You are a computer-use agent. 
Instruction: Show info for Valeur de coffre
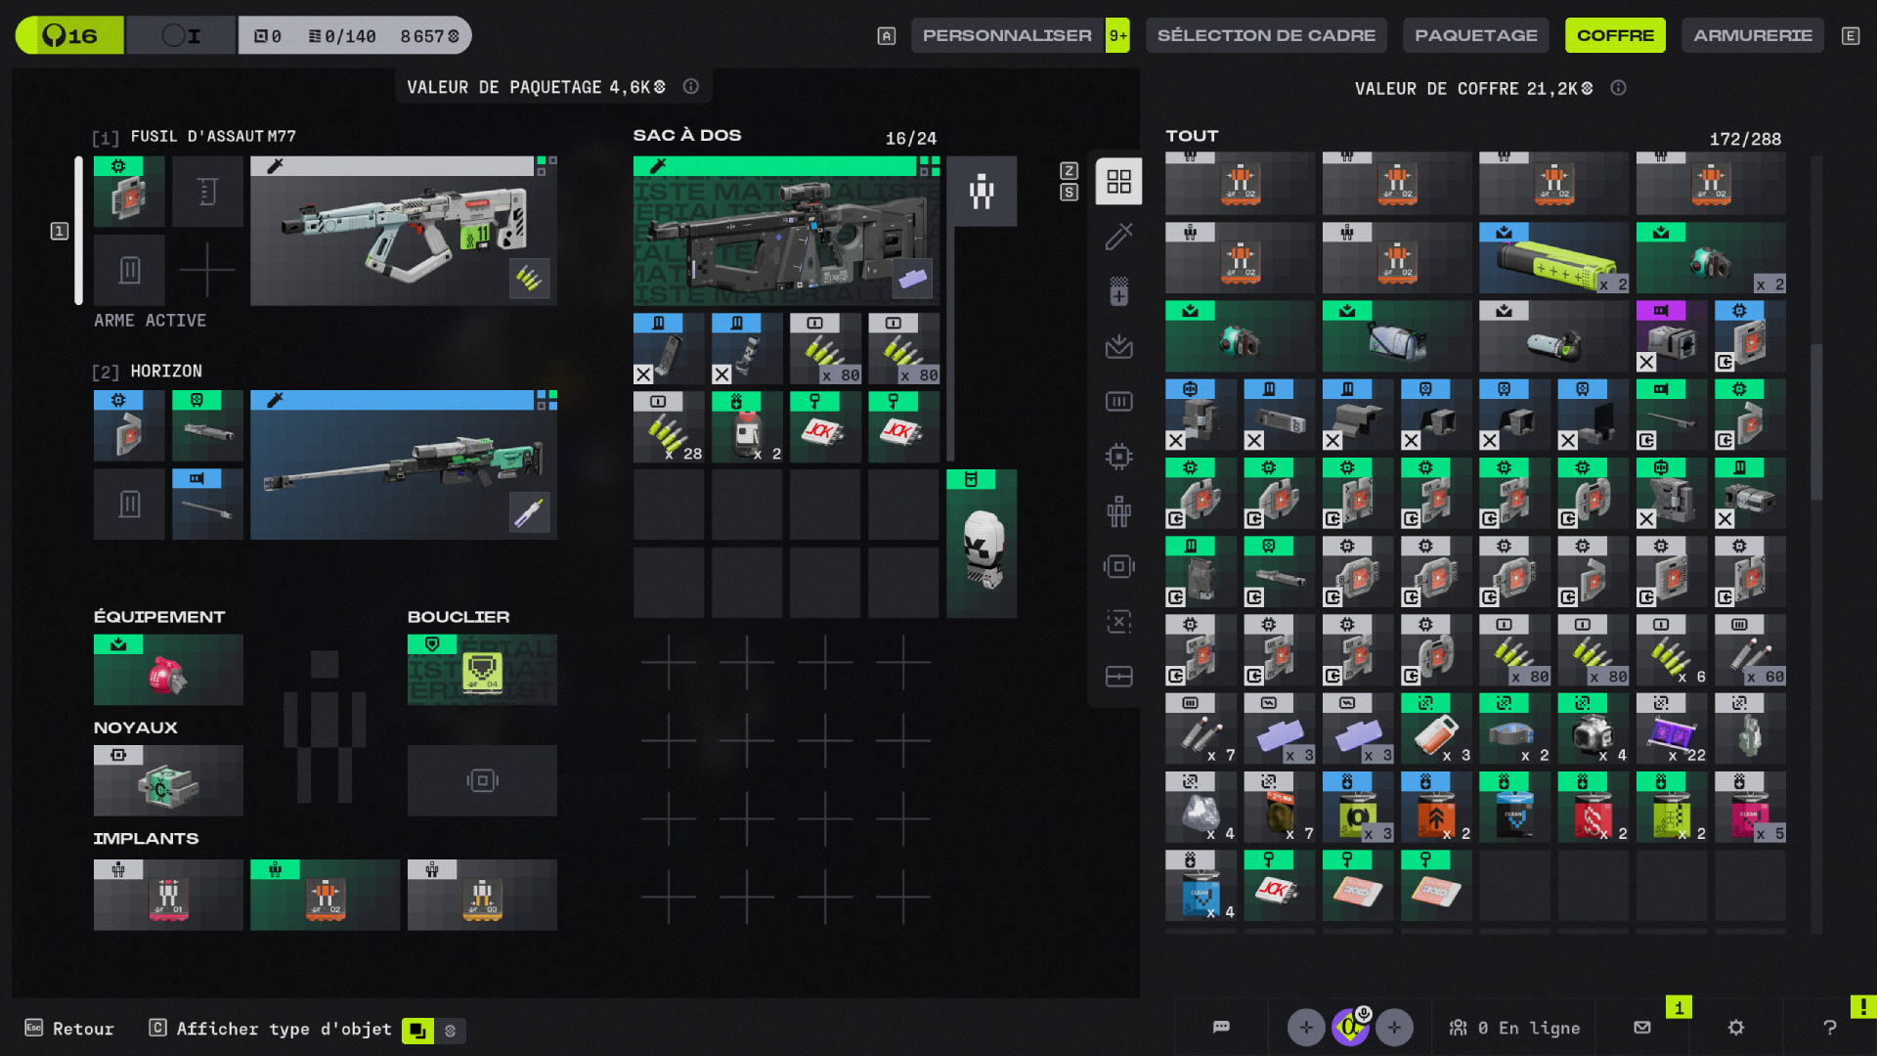(x=1619, y=88)
